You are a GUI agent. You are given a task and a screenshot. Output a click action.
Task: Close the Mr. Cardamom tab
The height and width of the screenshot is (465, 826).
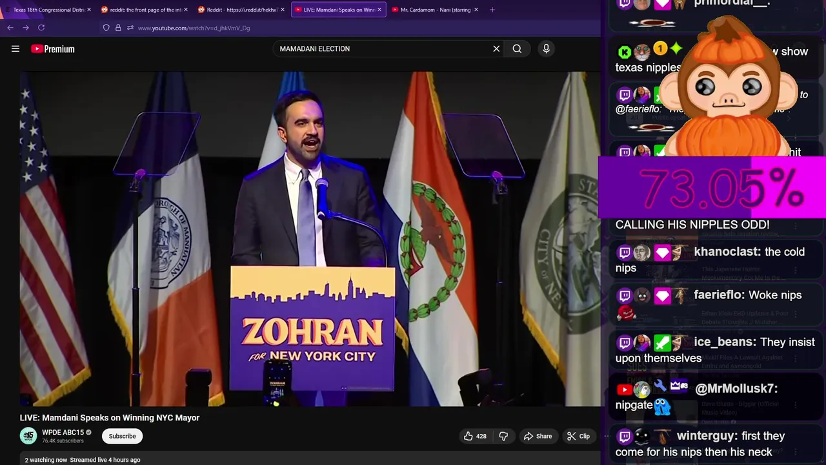click(476, 10)
